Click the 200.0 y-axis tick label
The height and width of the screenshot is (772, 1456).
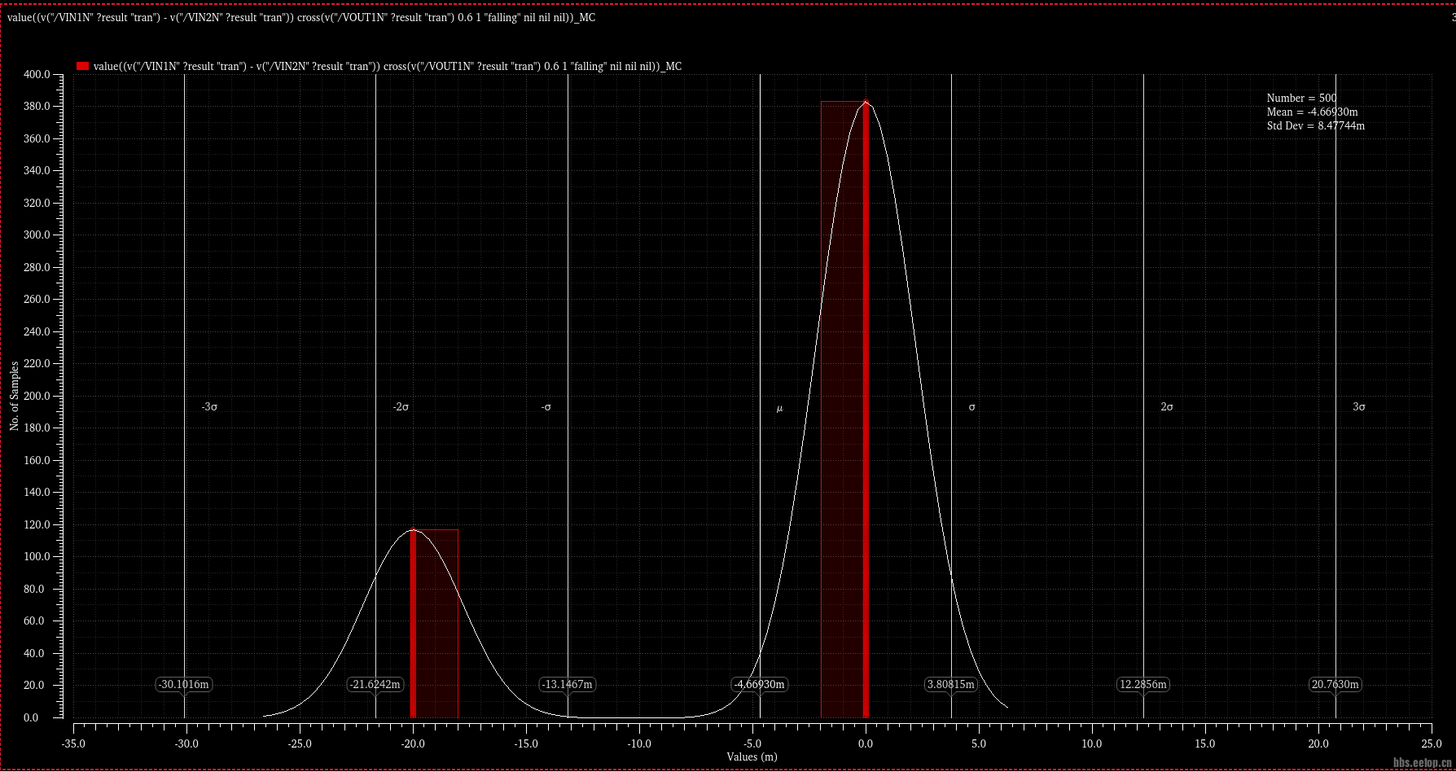(x=37, y=396)
